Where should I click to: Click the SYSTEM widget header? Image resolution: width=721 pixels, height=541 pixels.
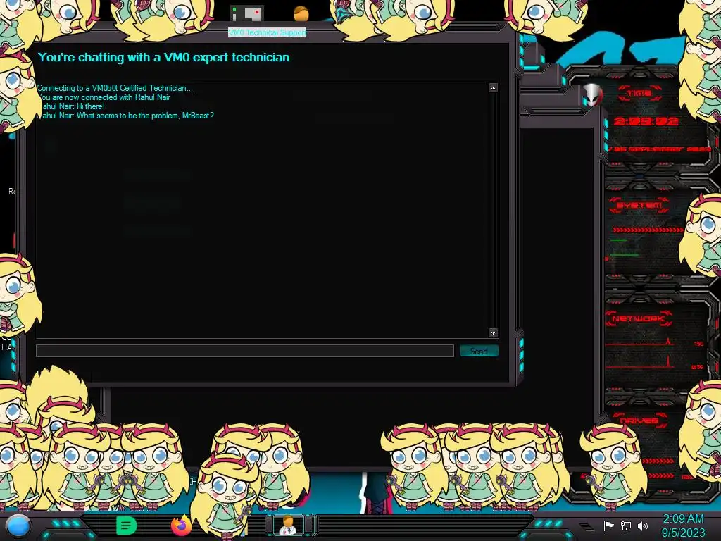pyautogui.click(x=639, y=205)
